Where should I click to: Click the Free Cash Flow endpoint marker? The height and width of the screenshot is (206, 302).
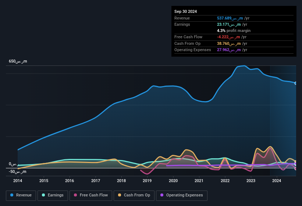[296, 168]
